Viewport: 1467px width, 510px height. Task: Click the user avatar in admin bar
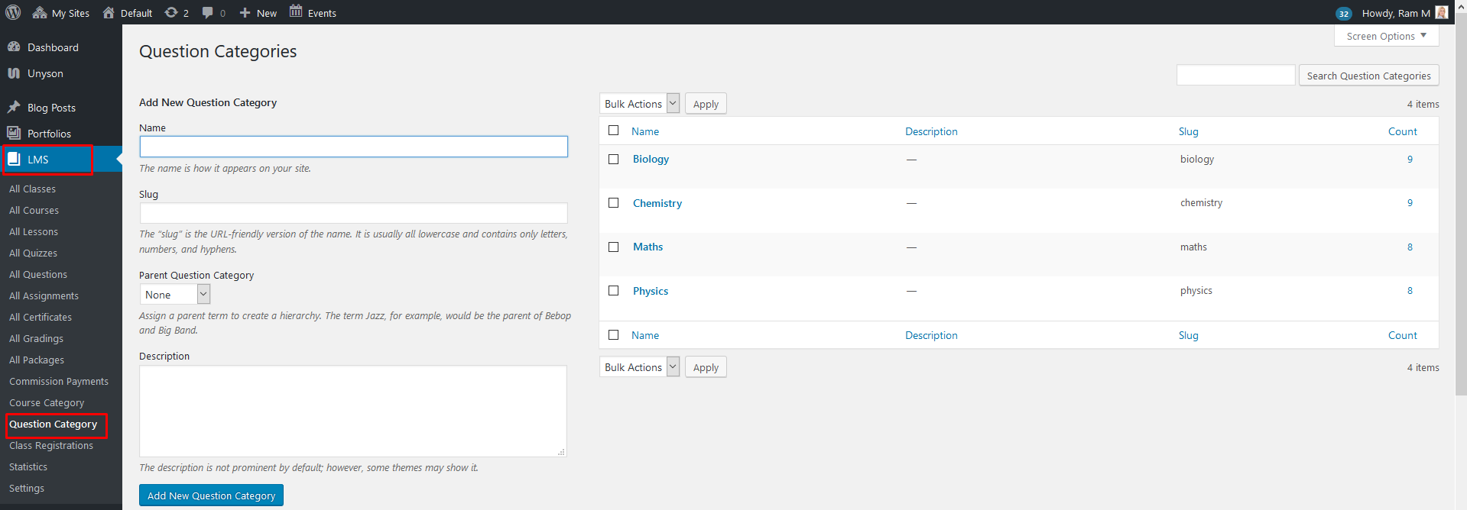click(1441, 12)
